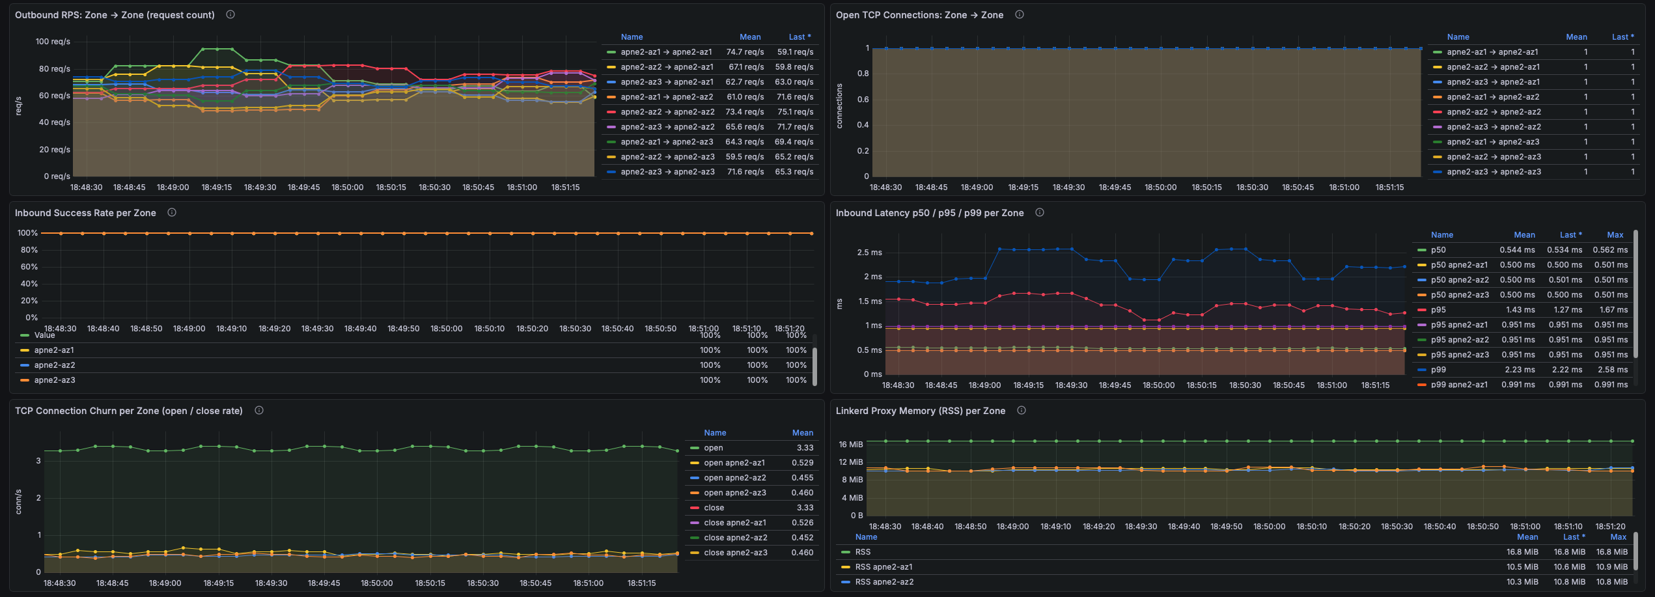Toggle p95 series in Inbound Latency legend

(x=1438, y=310)
